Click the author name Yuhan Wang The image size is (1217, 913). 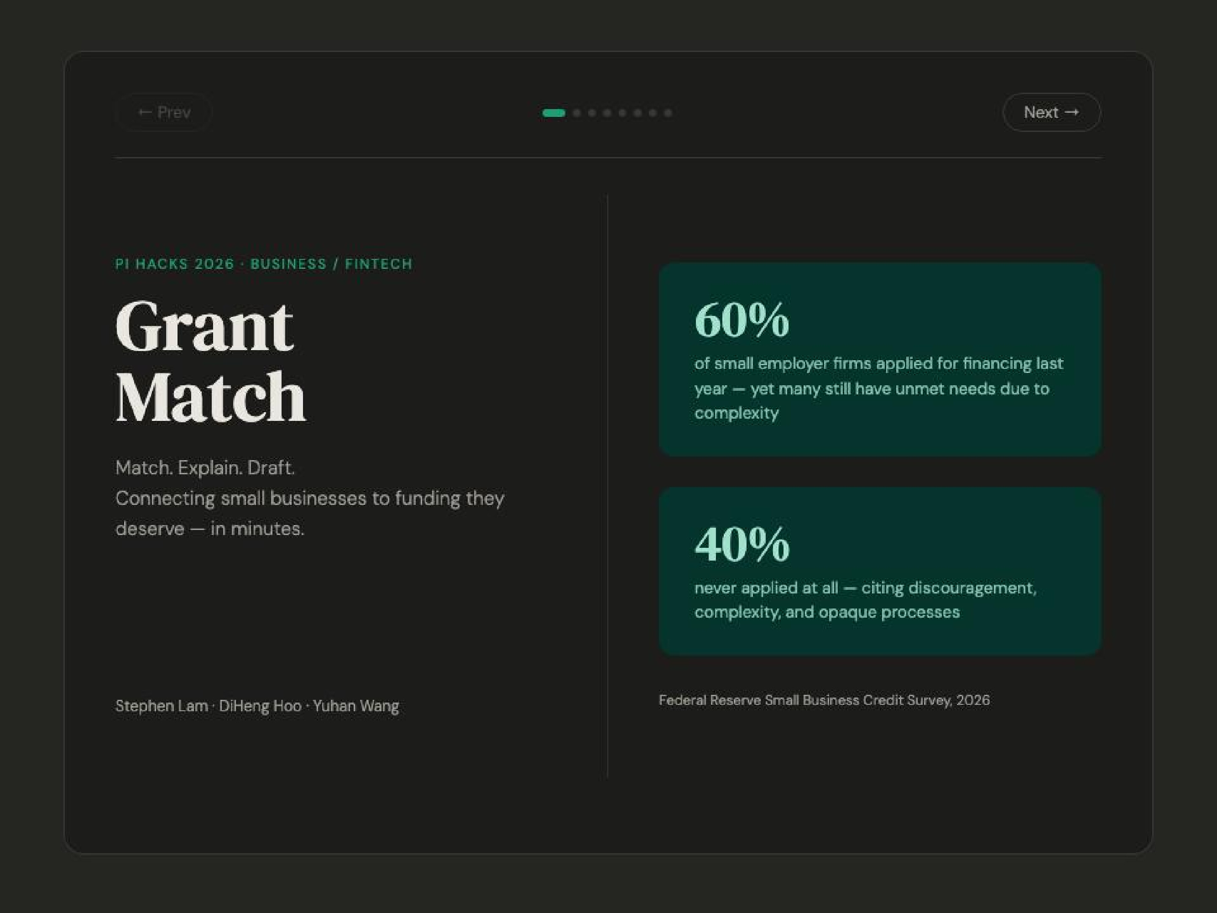tap(355, 706)
